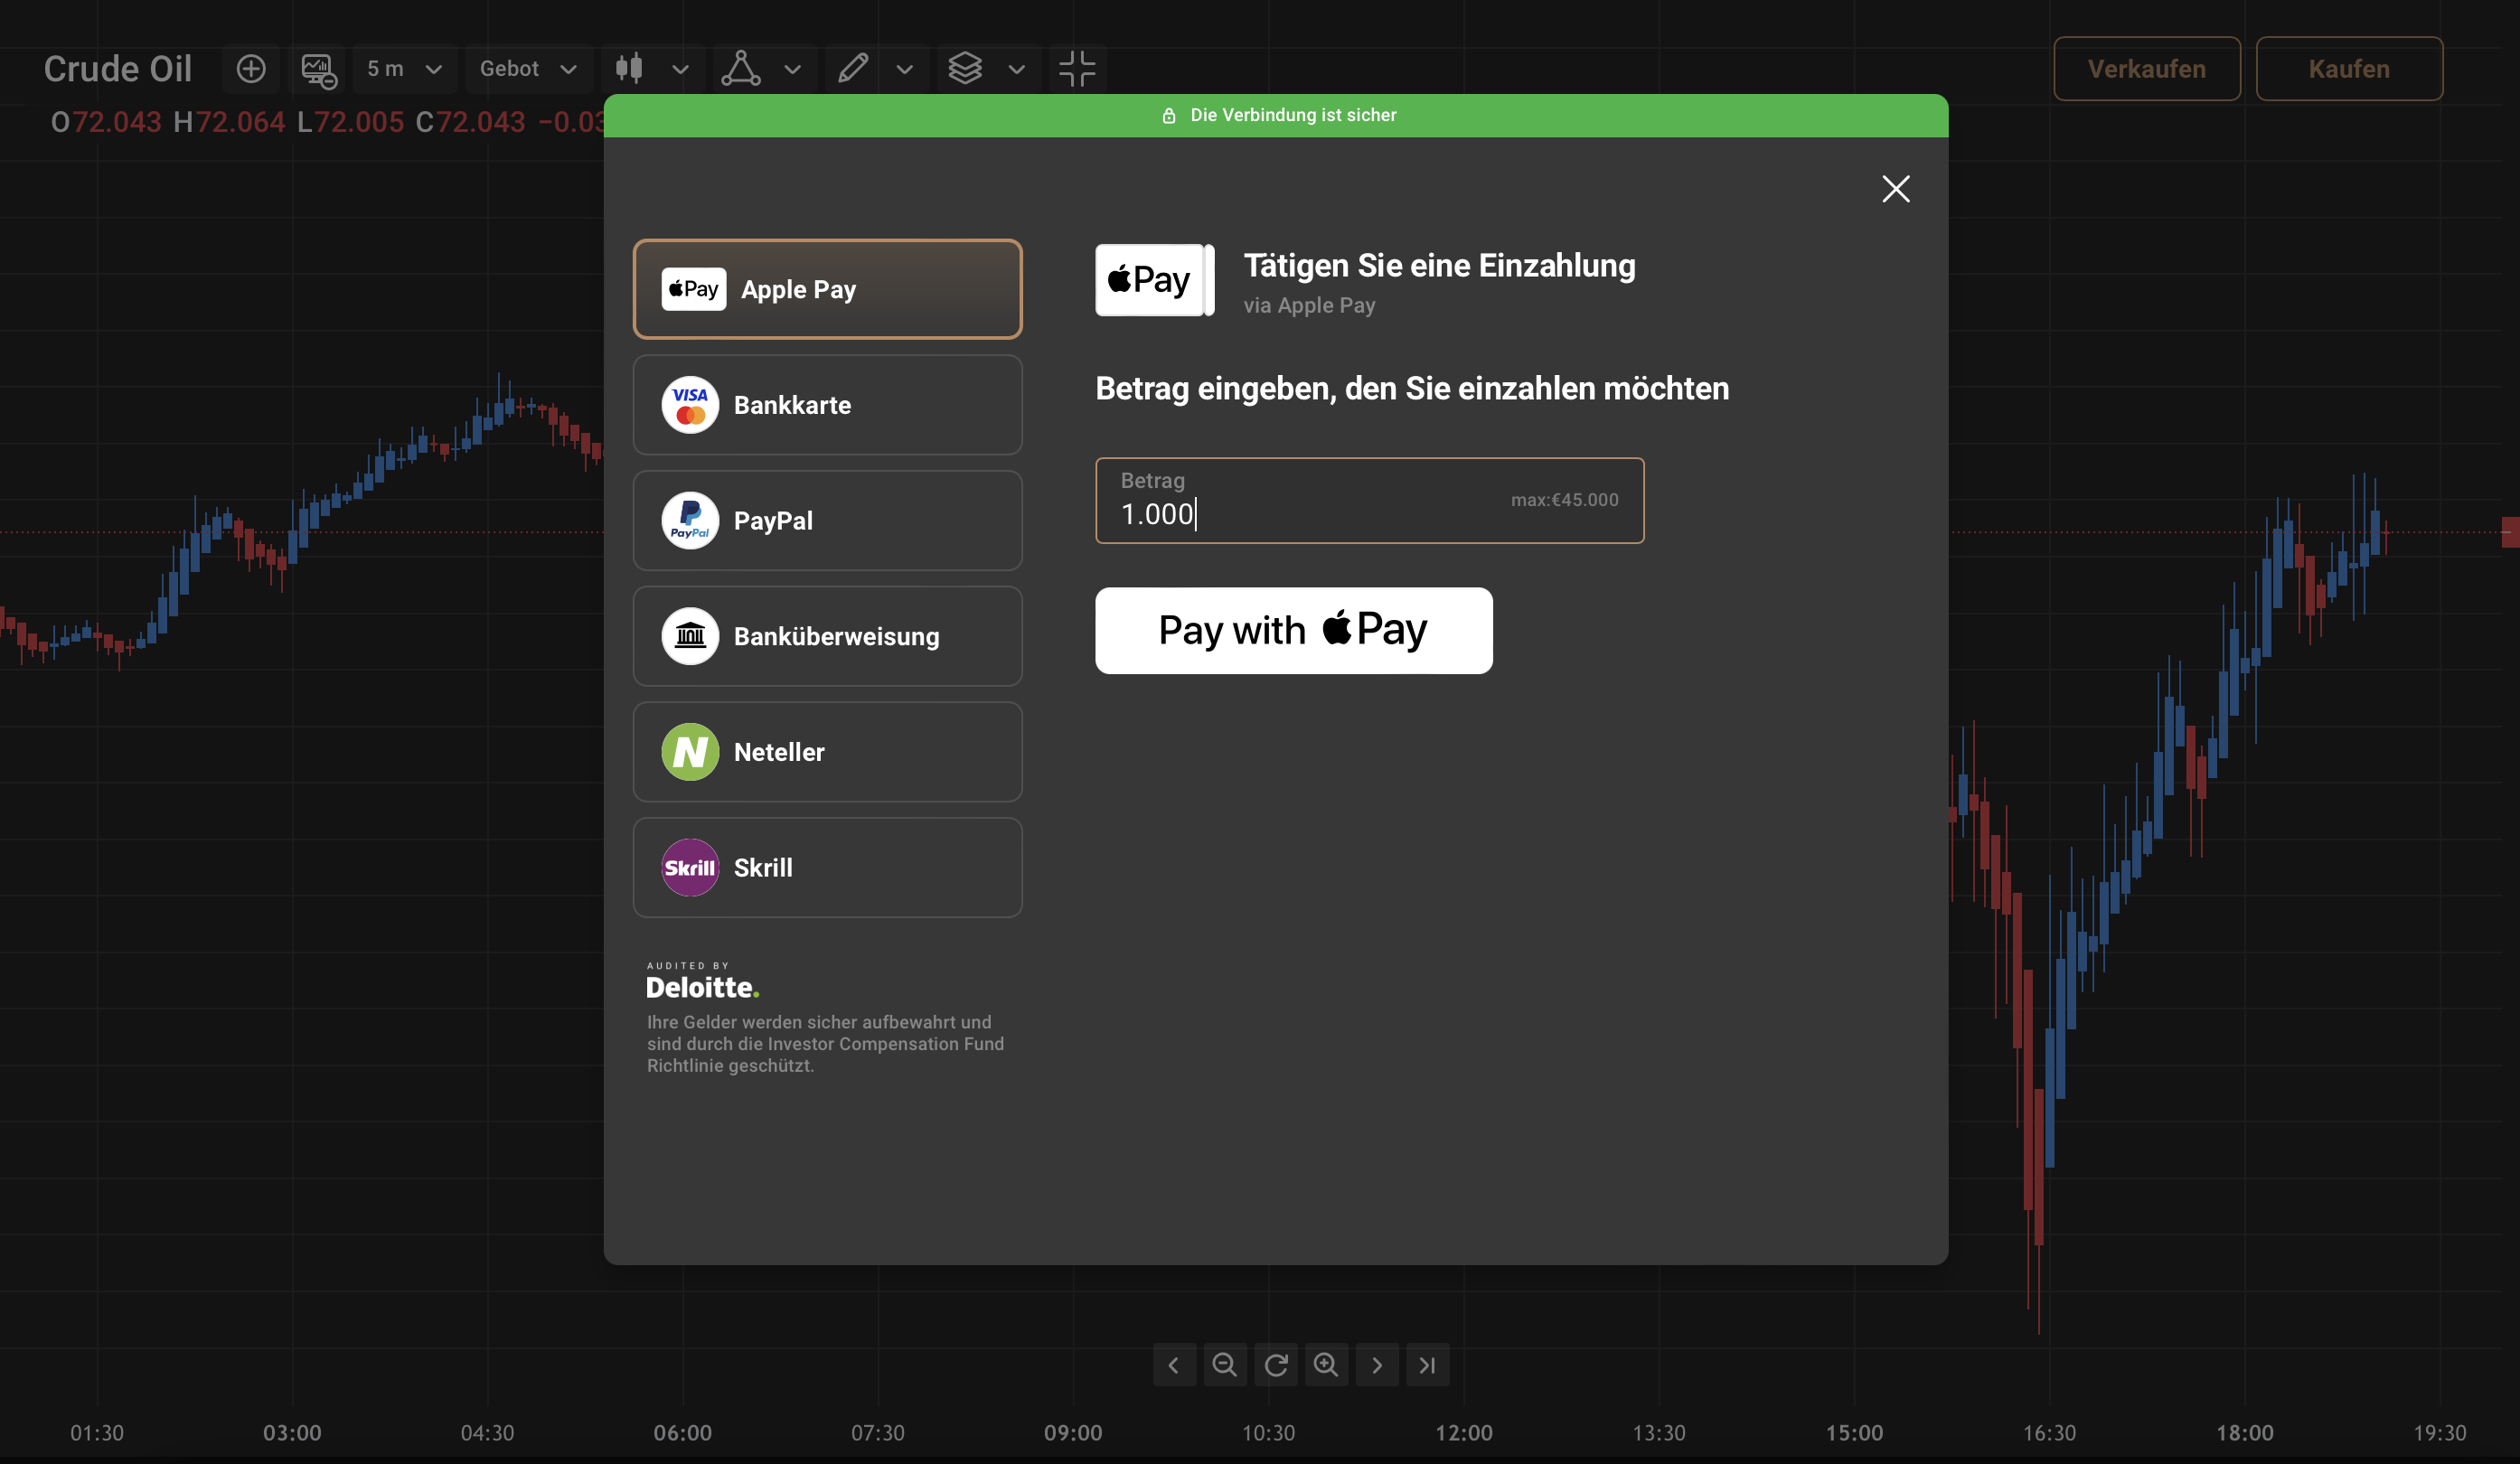Screen dimensions: 2520x1464
Task: Focus the Betrag amount input field
Action: coord(1369,501)
